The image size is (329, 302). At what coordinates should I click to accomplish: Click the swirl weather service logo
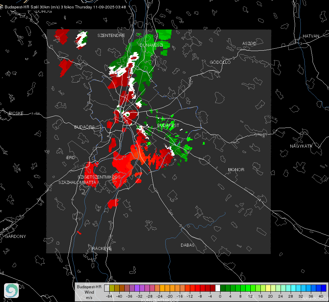pos(11,291)
